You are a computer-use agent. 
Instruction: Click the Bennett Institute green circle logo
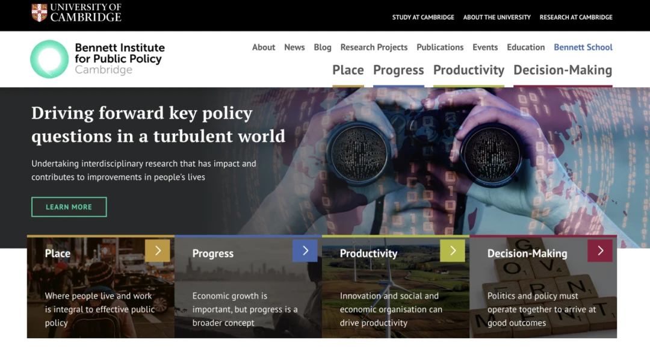point(49,59)
